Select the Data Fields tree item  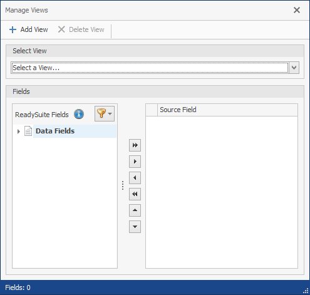pyautogui.click(x=55, y=131)
